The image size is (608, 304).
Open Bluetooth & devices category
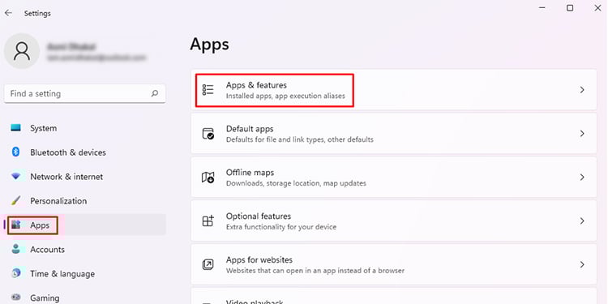(x=85, y=152)
